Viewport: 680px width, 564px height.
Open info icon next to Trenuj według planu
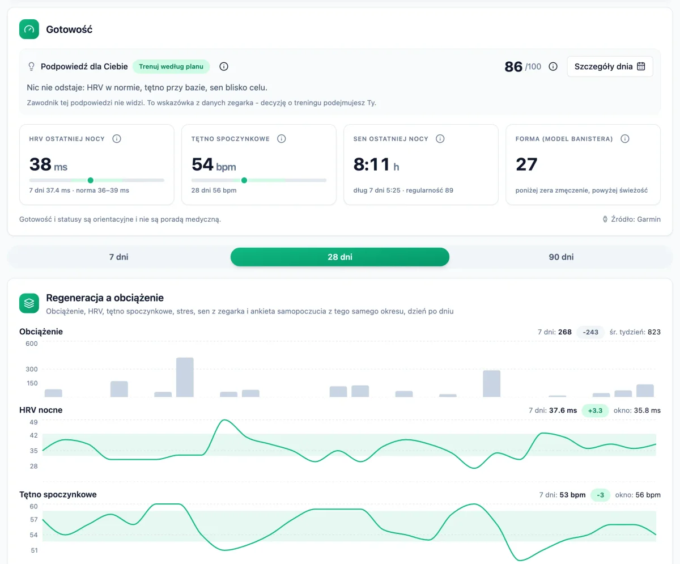pos(224,67)
